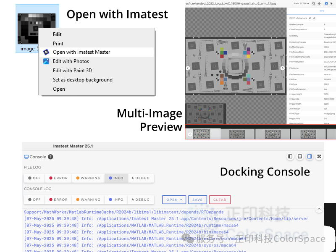Viewport: 336px width, 252px height.
Task: Click the CLEAR button in the console
Action: (220, 200)
